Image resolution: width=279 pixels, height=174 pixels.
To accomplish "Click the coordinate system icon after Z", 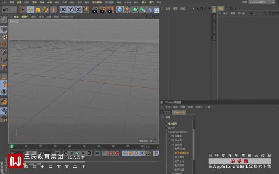I will tap(86, 10).
